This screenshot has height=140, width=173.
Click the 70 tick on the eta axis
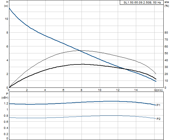pyautogui.click(x=166, y=40)
